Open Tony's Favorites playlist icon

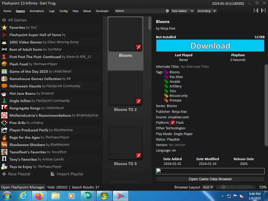pyautogui.click(x=4, y=159)
